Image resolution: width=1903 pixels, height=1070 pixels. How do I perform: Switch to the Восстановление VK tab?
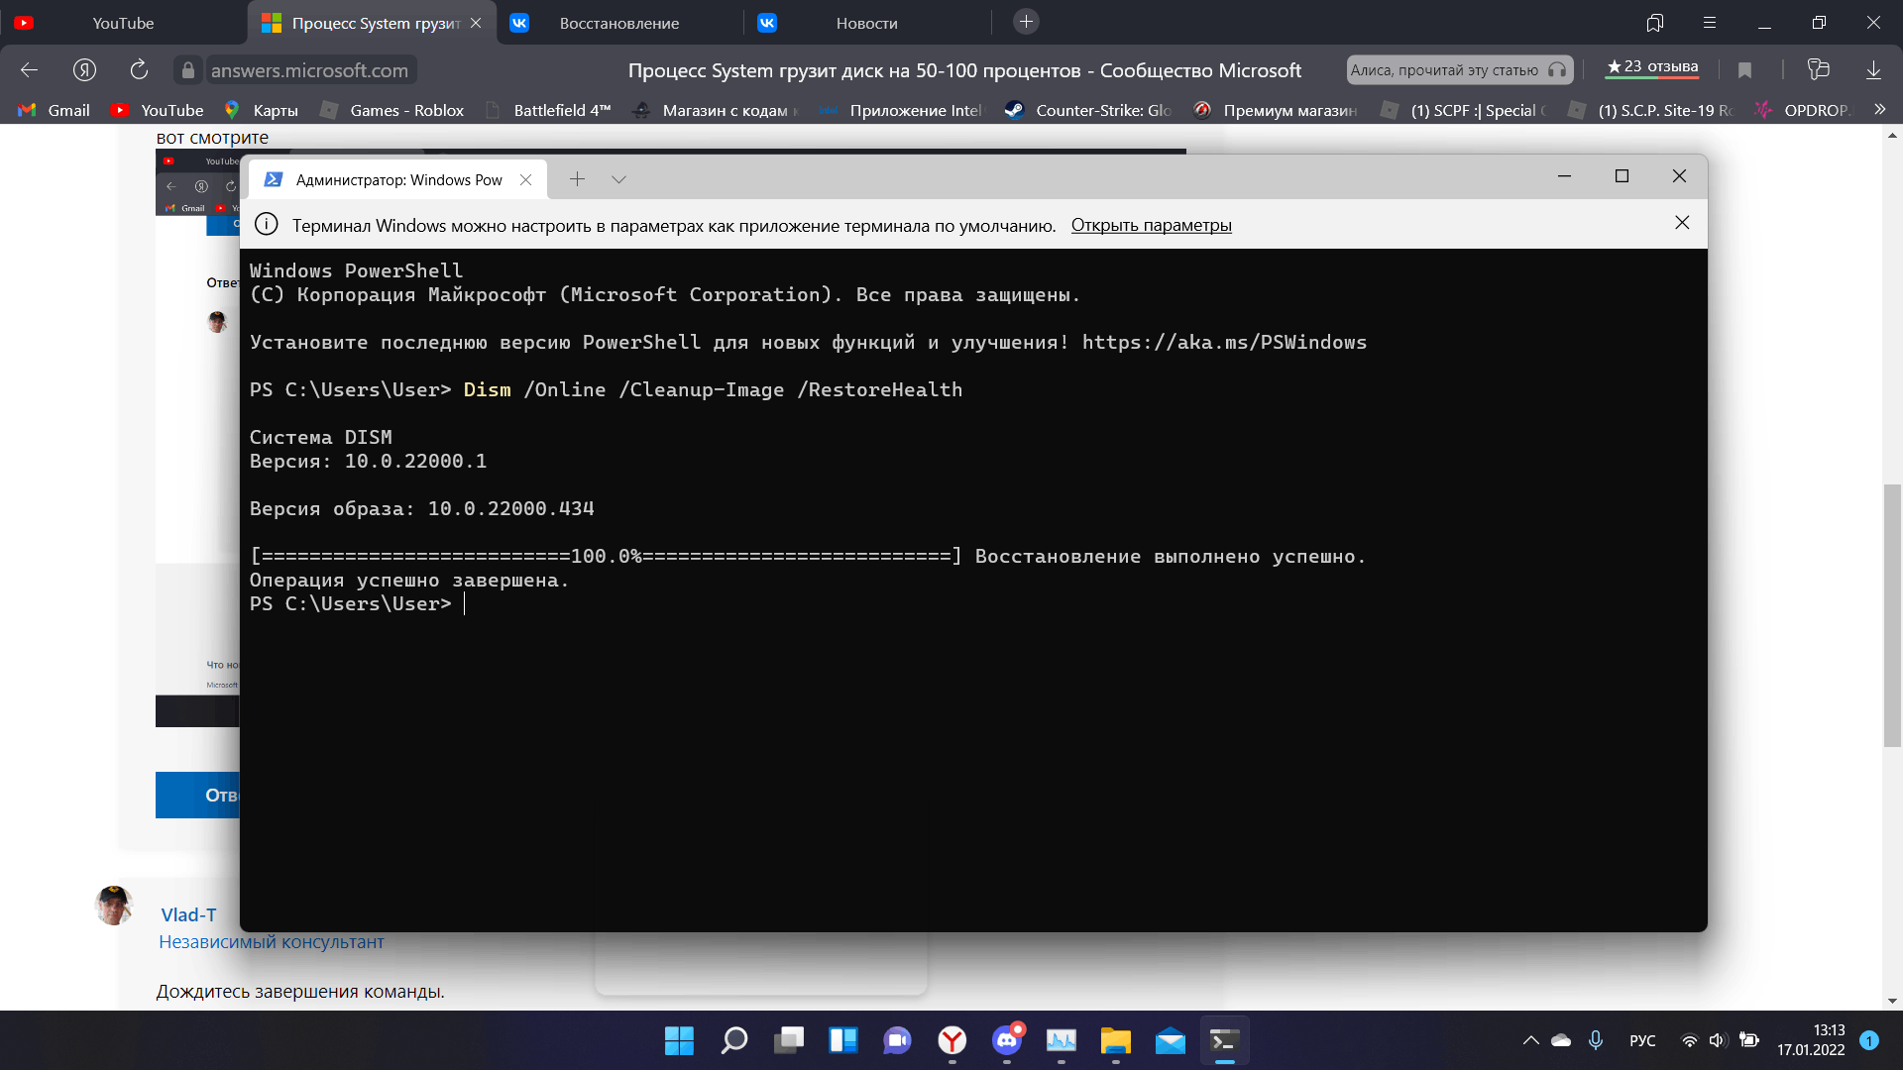619,23
